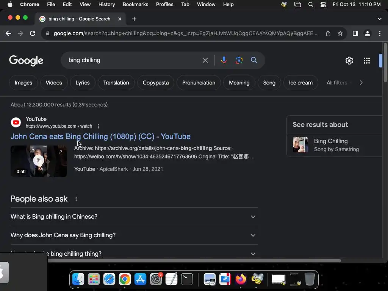Open date and time in menu bar

(x=356, y=5)
